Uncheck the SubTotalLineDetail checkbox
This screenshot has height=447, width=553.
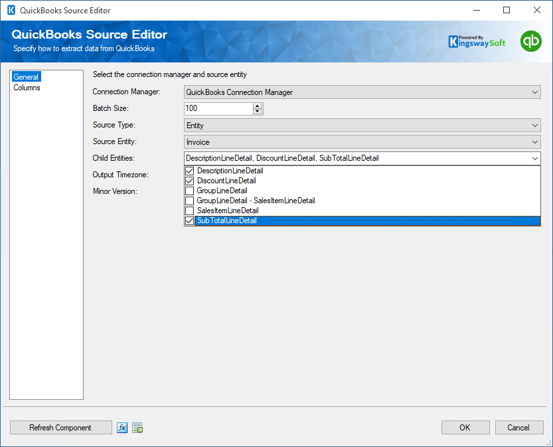pos(190,221)
